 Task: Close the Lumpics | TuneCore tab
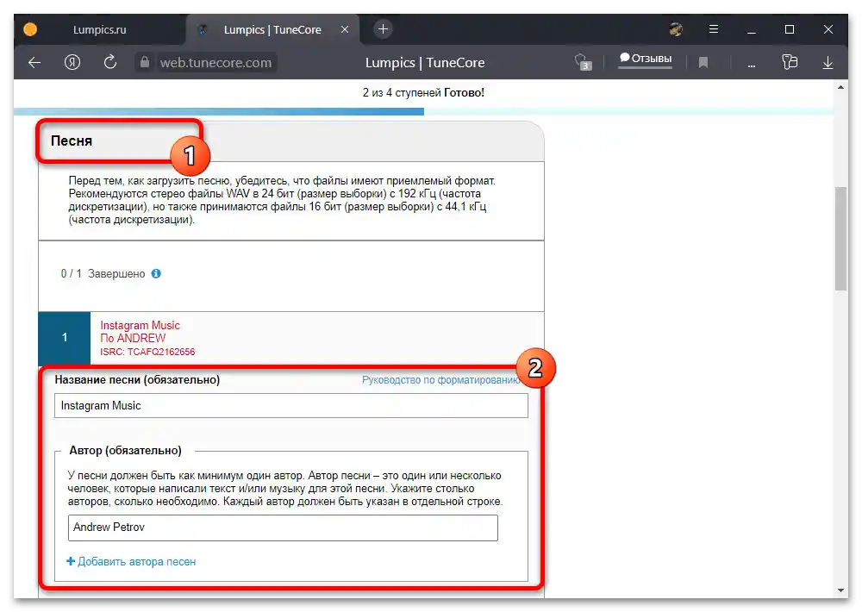[345, 29]
